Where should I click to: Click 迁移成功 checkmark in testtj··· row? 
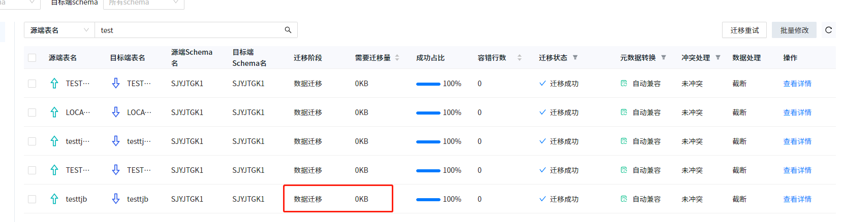coord(543,141)
